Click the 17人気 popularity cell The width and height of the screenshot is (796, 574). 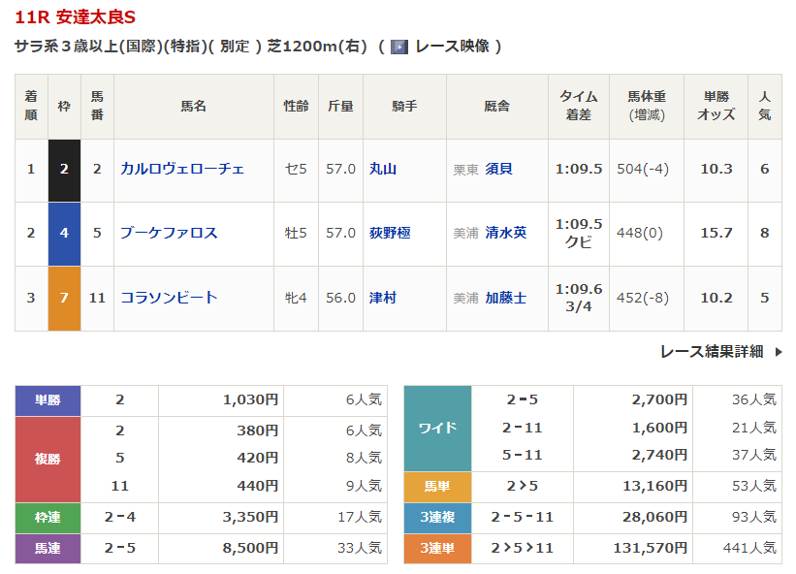tap(360, 517)
